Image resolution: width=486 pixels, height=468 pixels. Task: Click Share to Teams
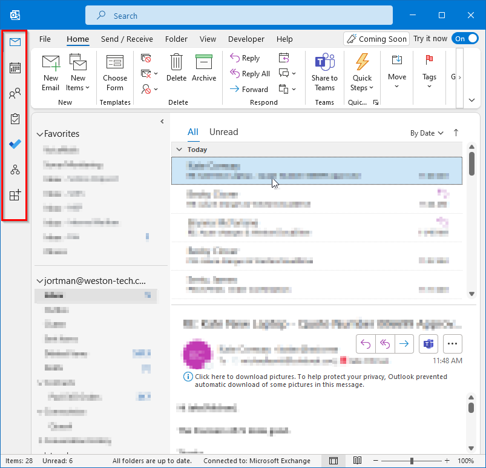coord(324,73)
